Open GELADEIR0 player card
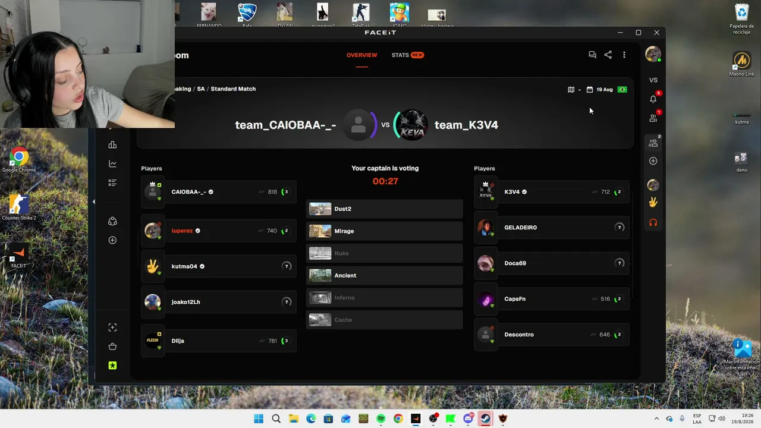761x428 pixels. point(552,228)
